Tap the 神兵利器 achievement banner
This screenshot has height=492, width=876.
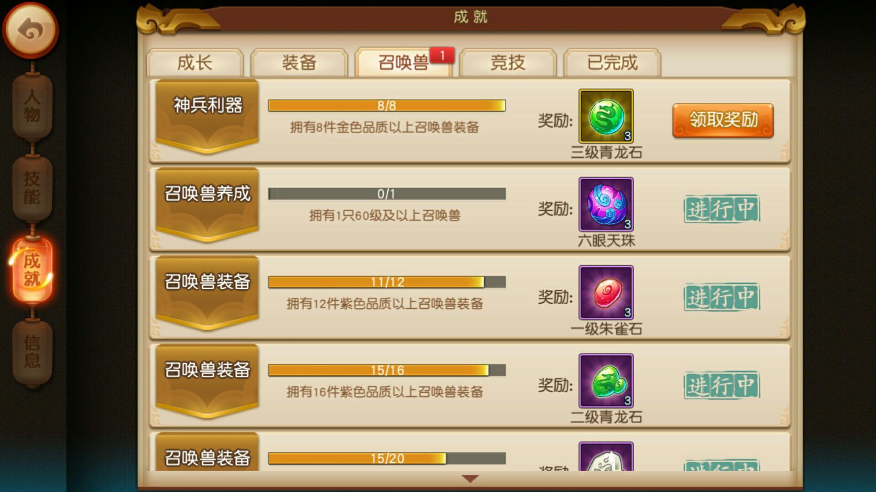point(208,116)
